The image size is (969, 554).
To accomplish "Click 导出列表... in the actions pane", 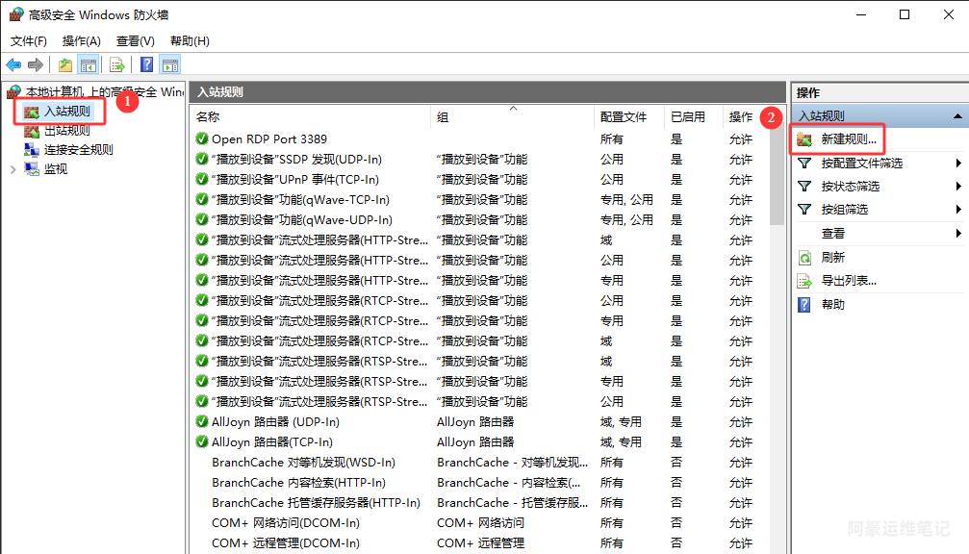I will [848, 281].
